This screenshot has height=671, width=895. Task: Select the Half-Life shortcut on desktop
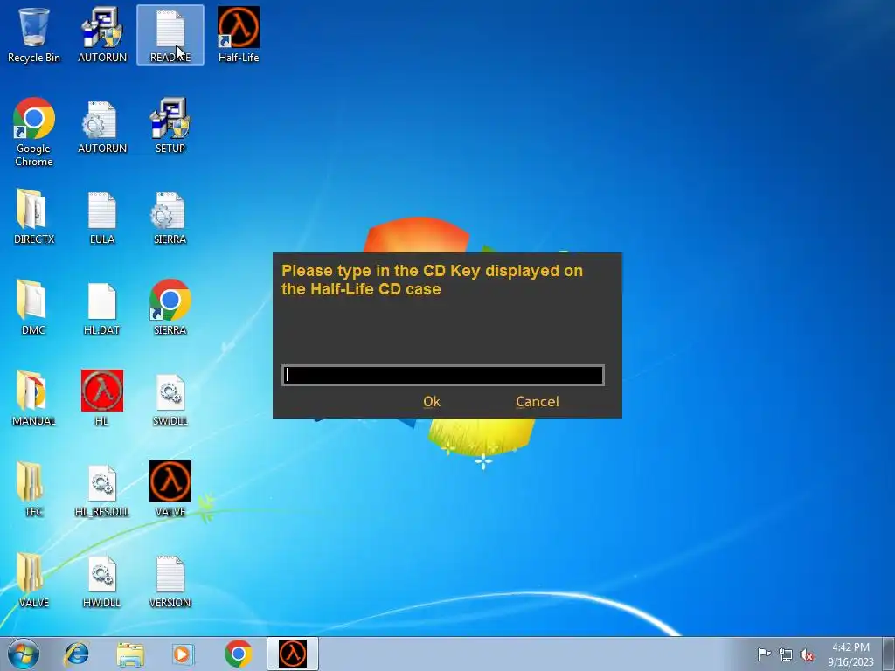click(239, 35)
